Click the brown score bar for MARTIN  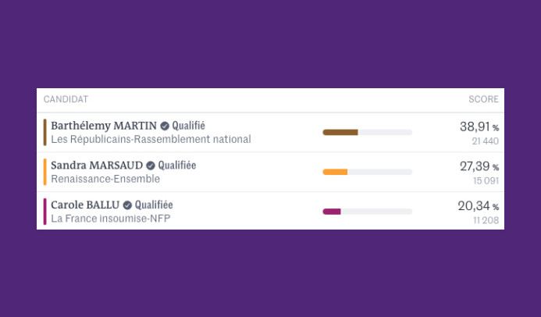(340, 132)
